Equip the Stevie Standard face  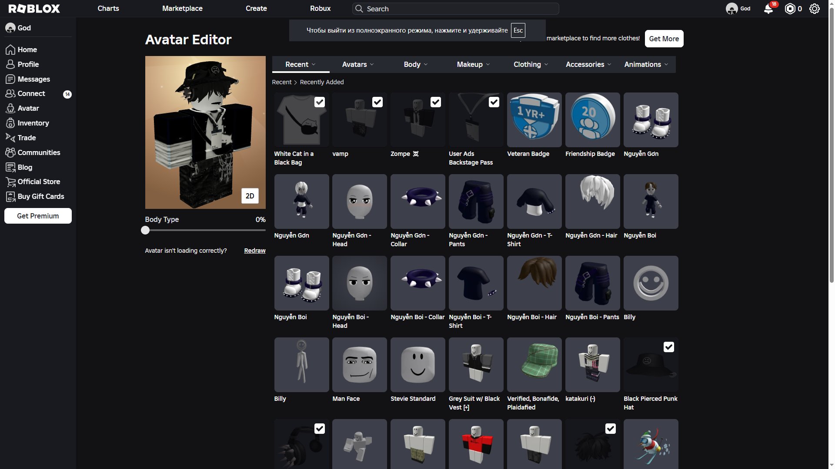click(418, 365)
